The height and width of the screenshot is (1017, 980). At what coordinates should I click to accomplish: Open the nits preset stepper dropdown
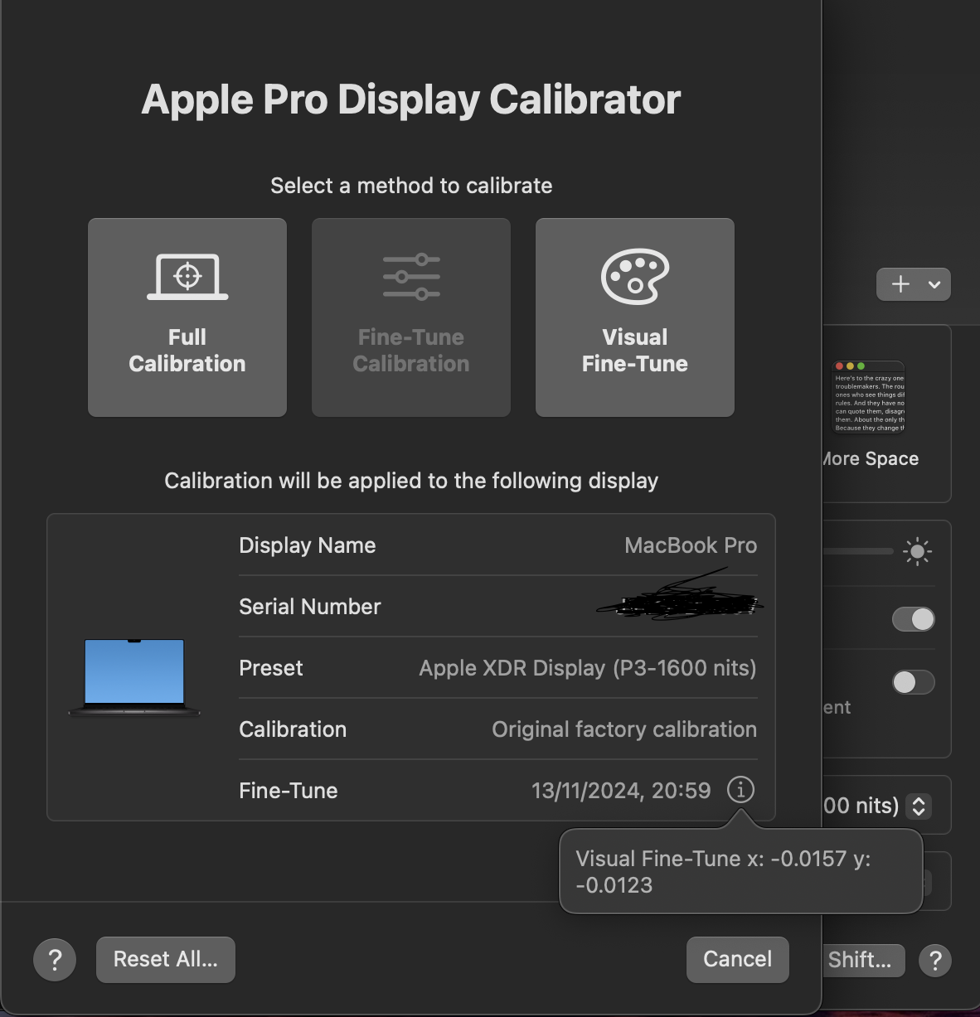pos(919,805)
